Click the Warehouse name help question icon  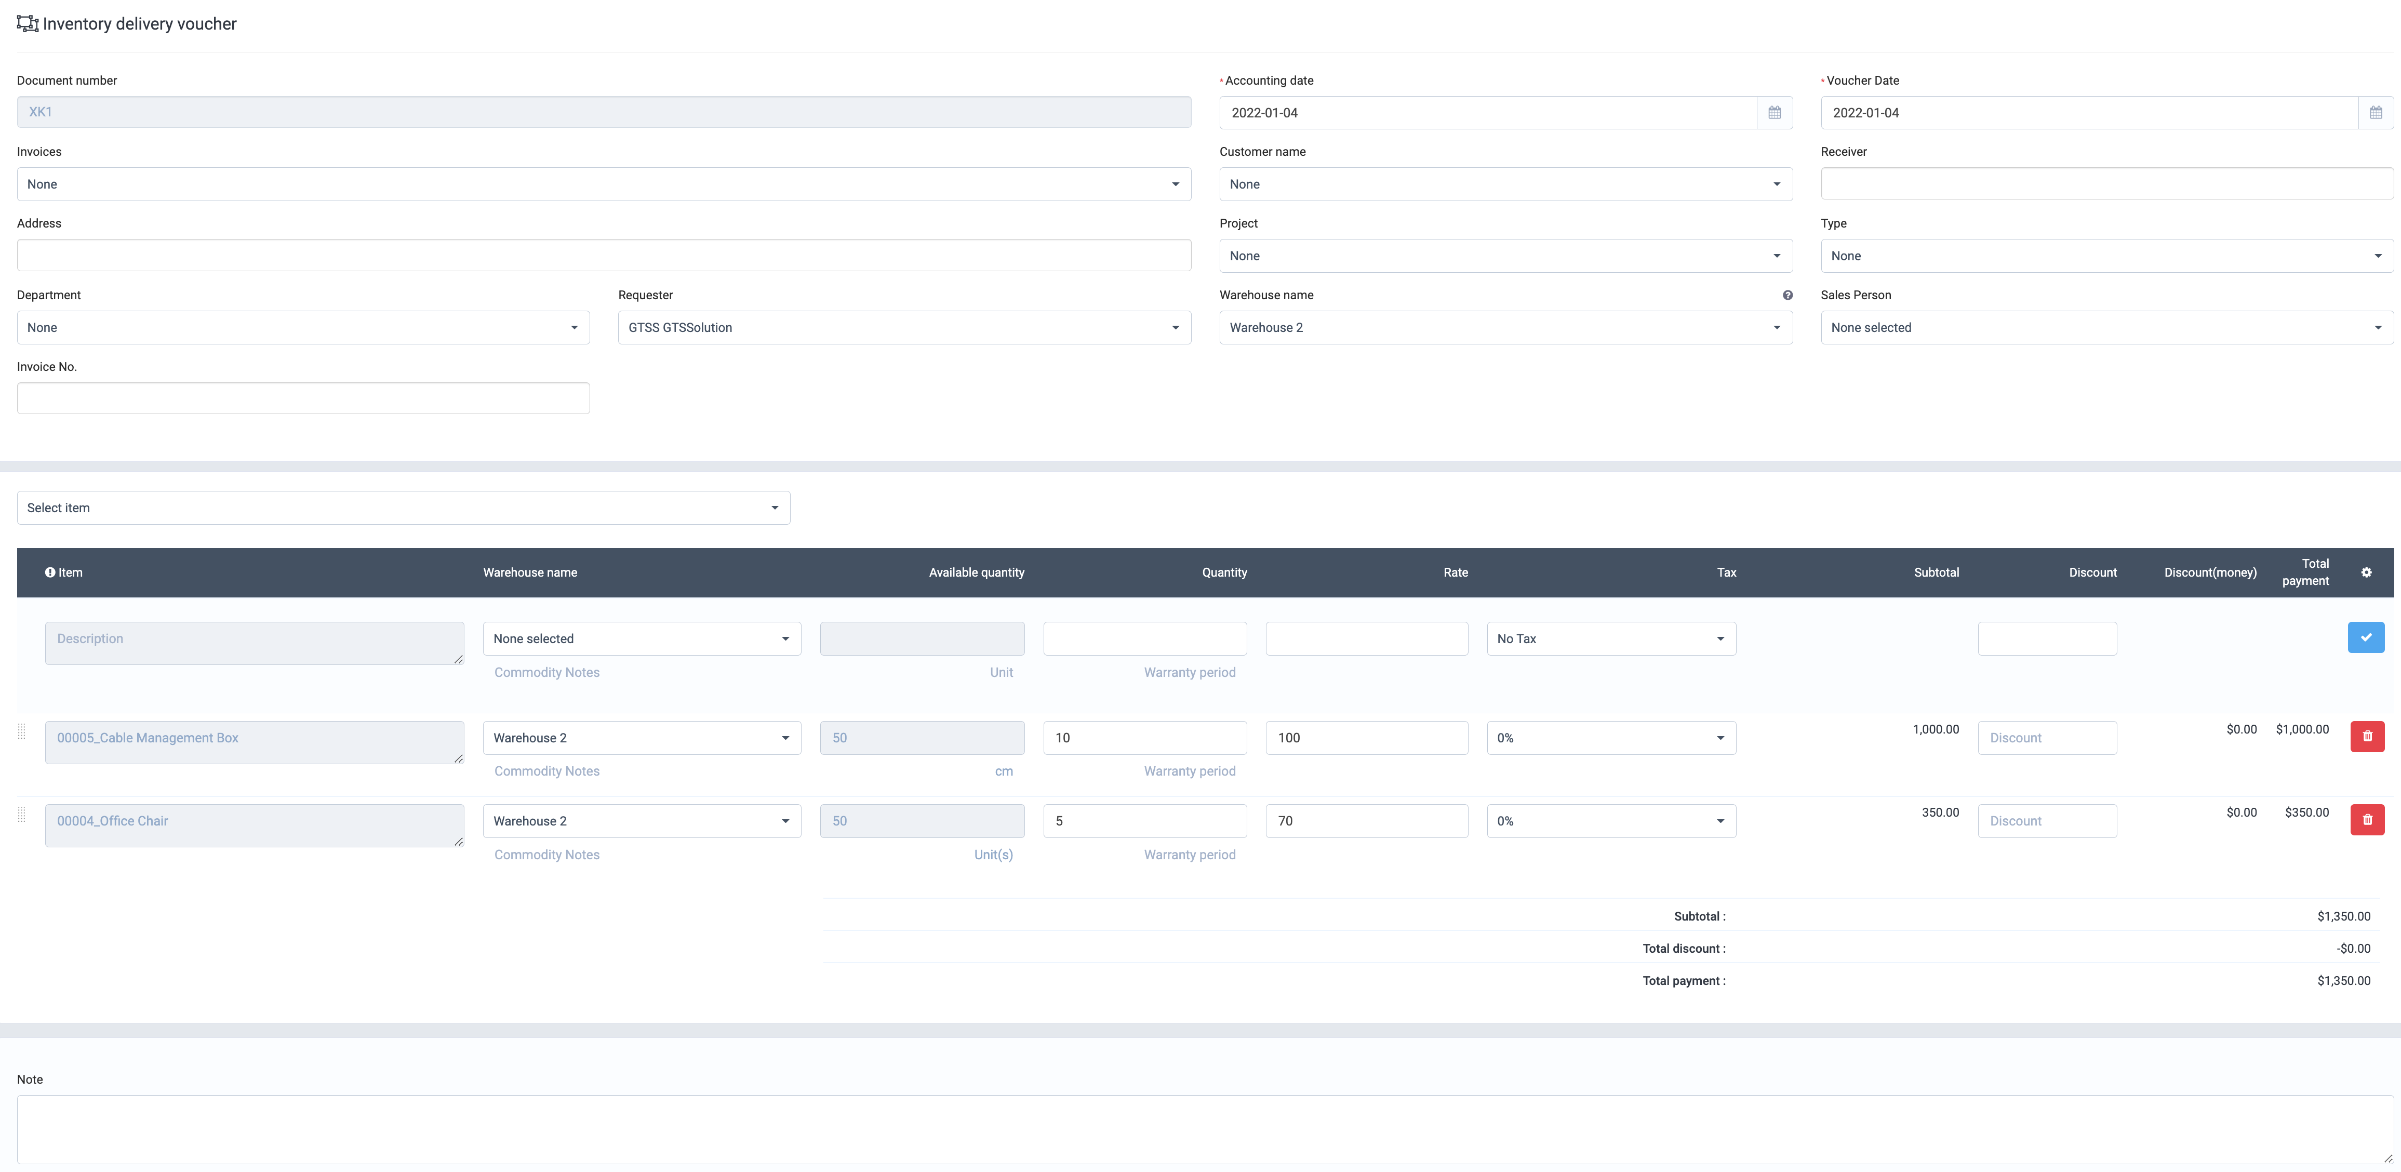tap(1787, 296)
